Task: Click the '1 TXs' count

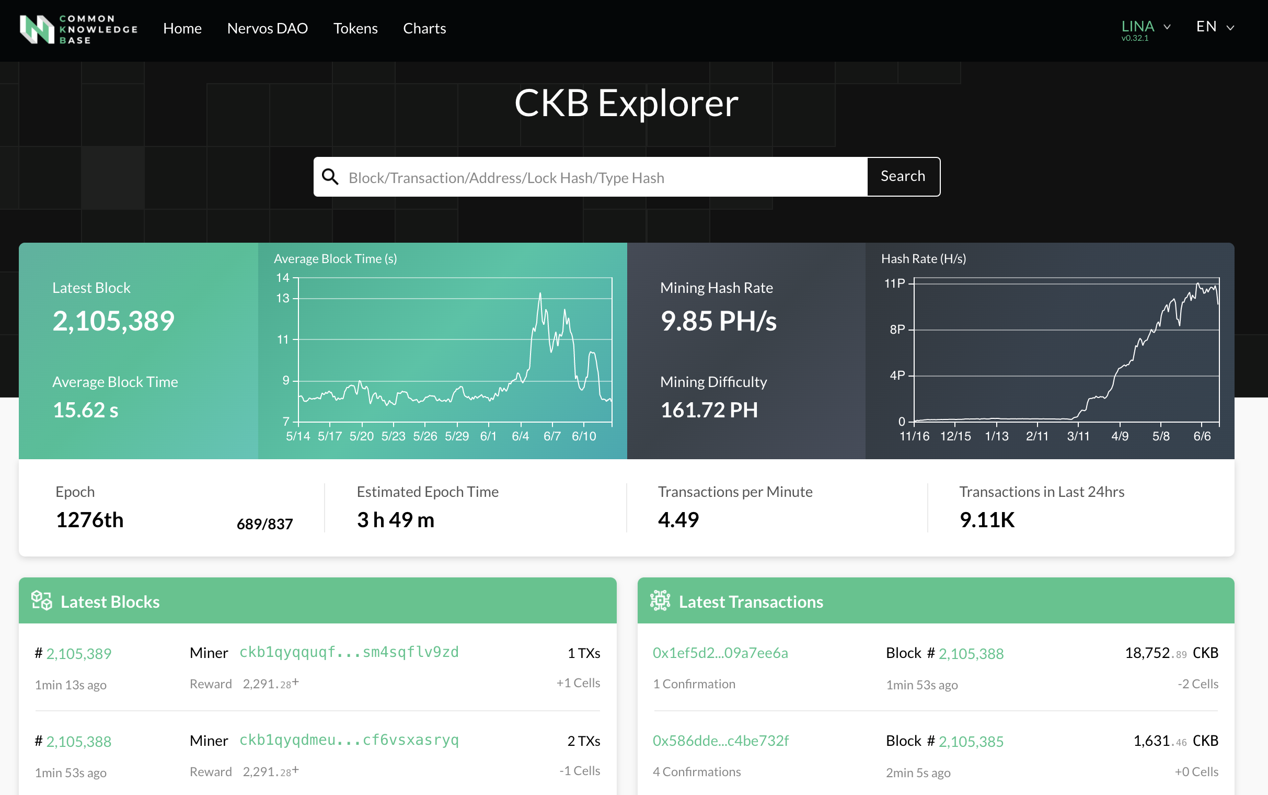Action: [584, 653]
